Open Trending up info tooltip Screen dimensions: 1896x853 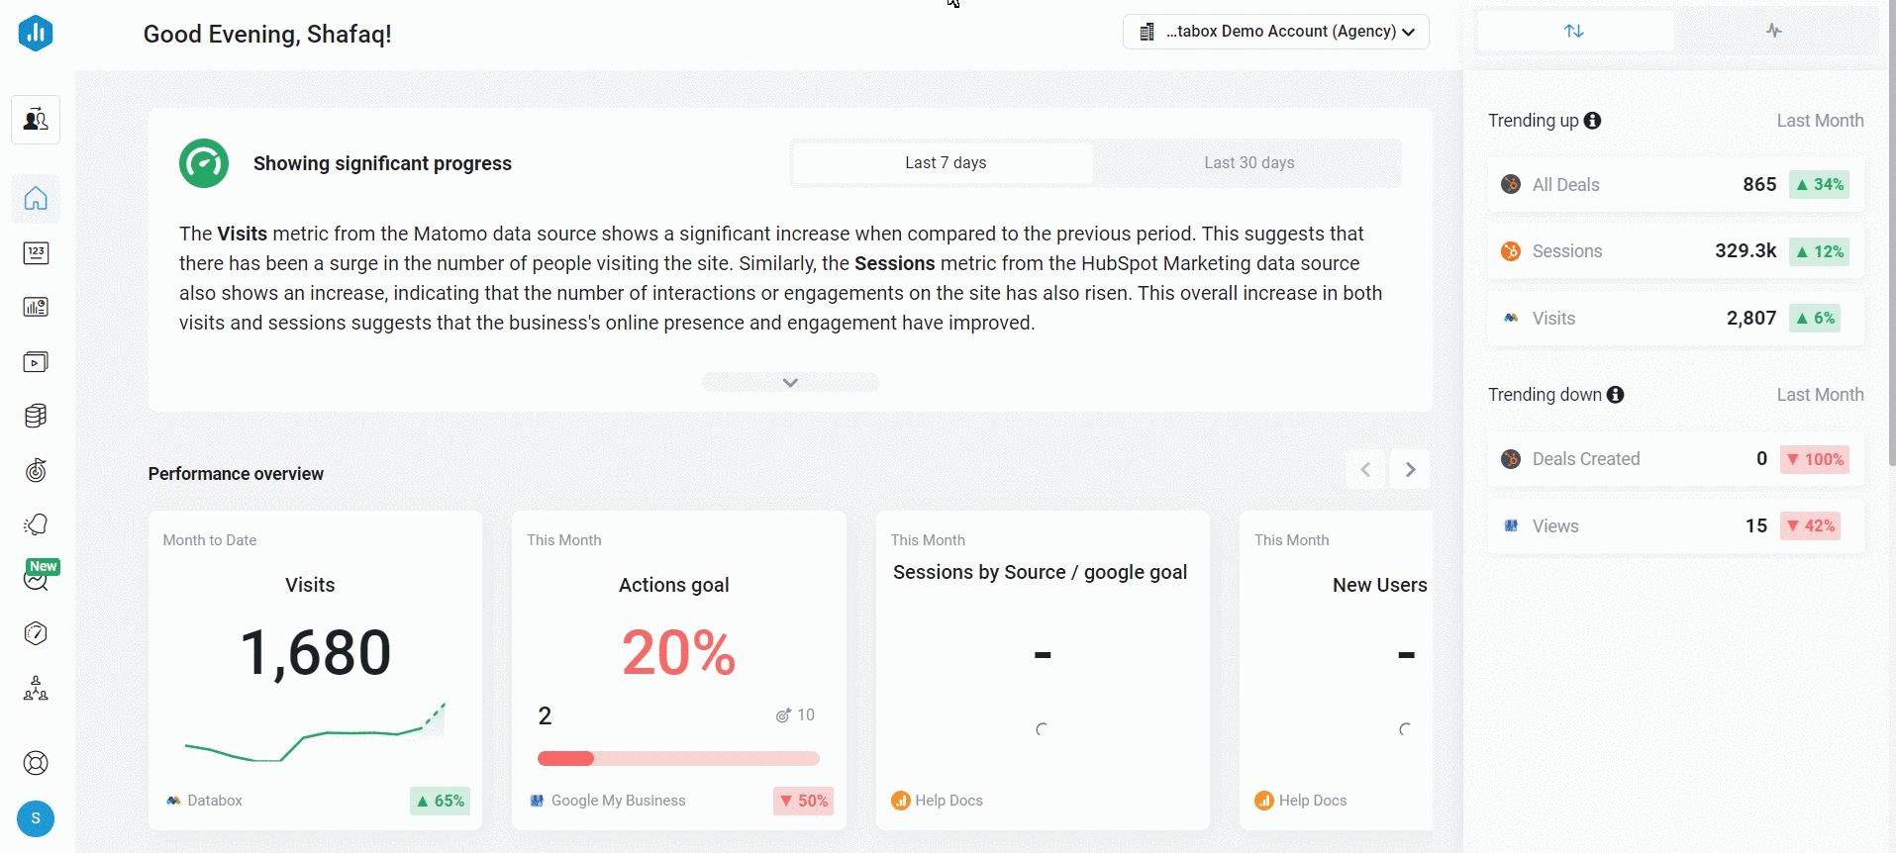pos(1593,120)
